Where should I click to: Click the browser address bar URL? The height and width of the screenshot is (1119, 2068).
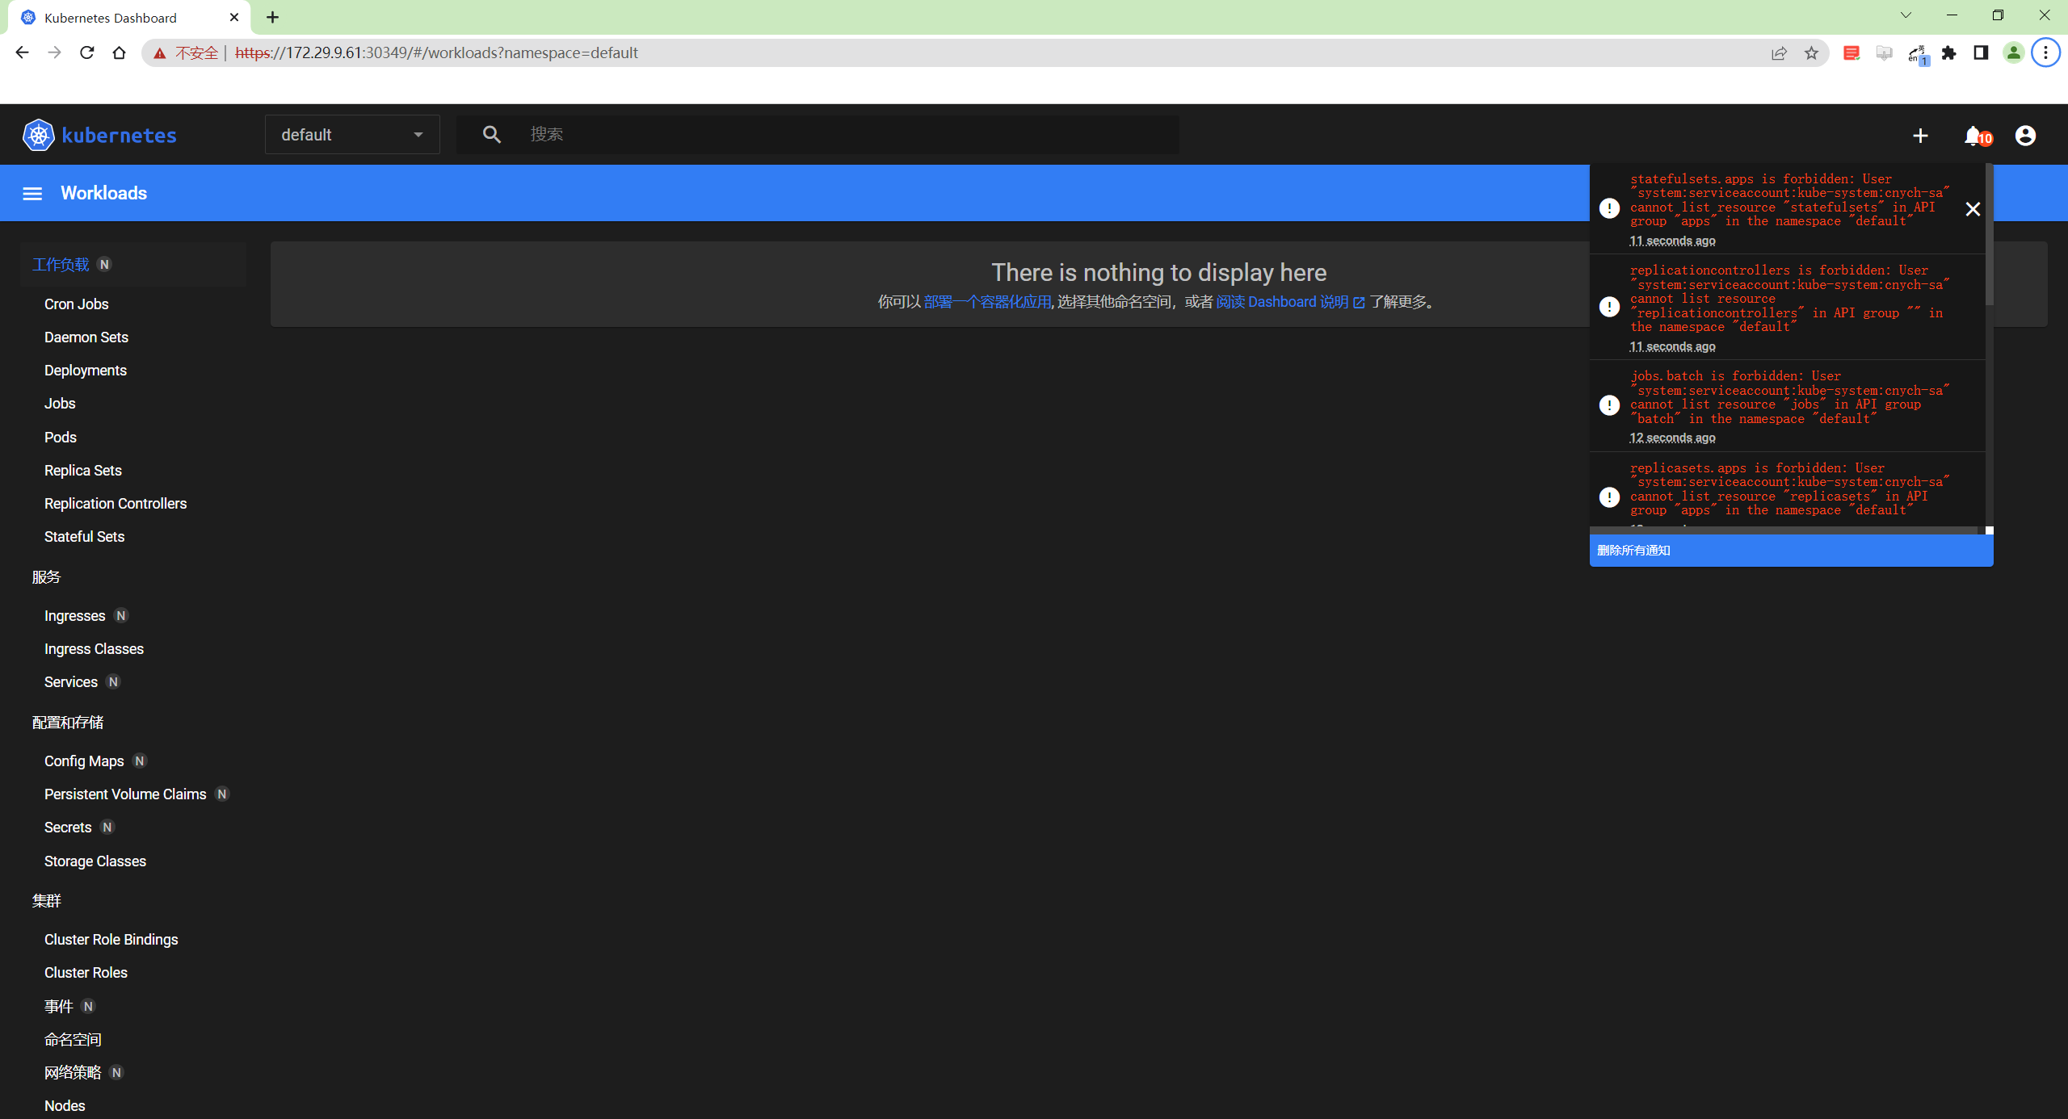[436, 53]
